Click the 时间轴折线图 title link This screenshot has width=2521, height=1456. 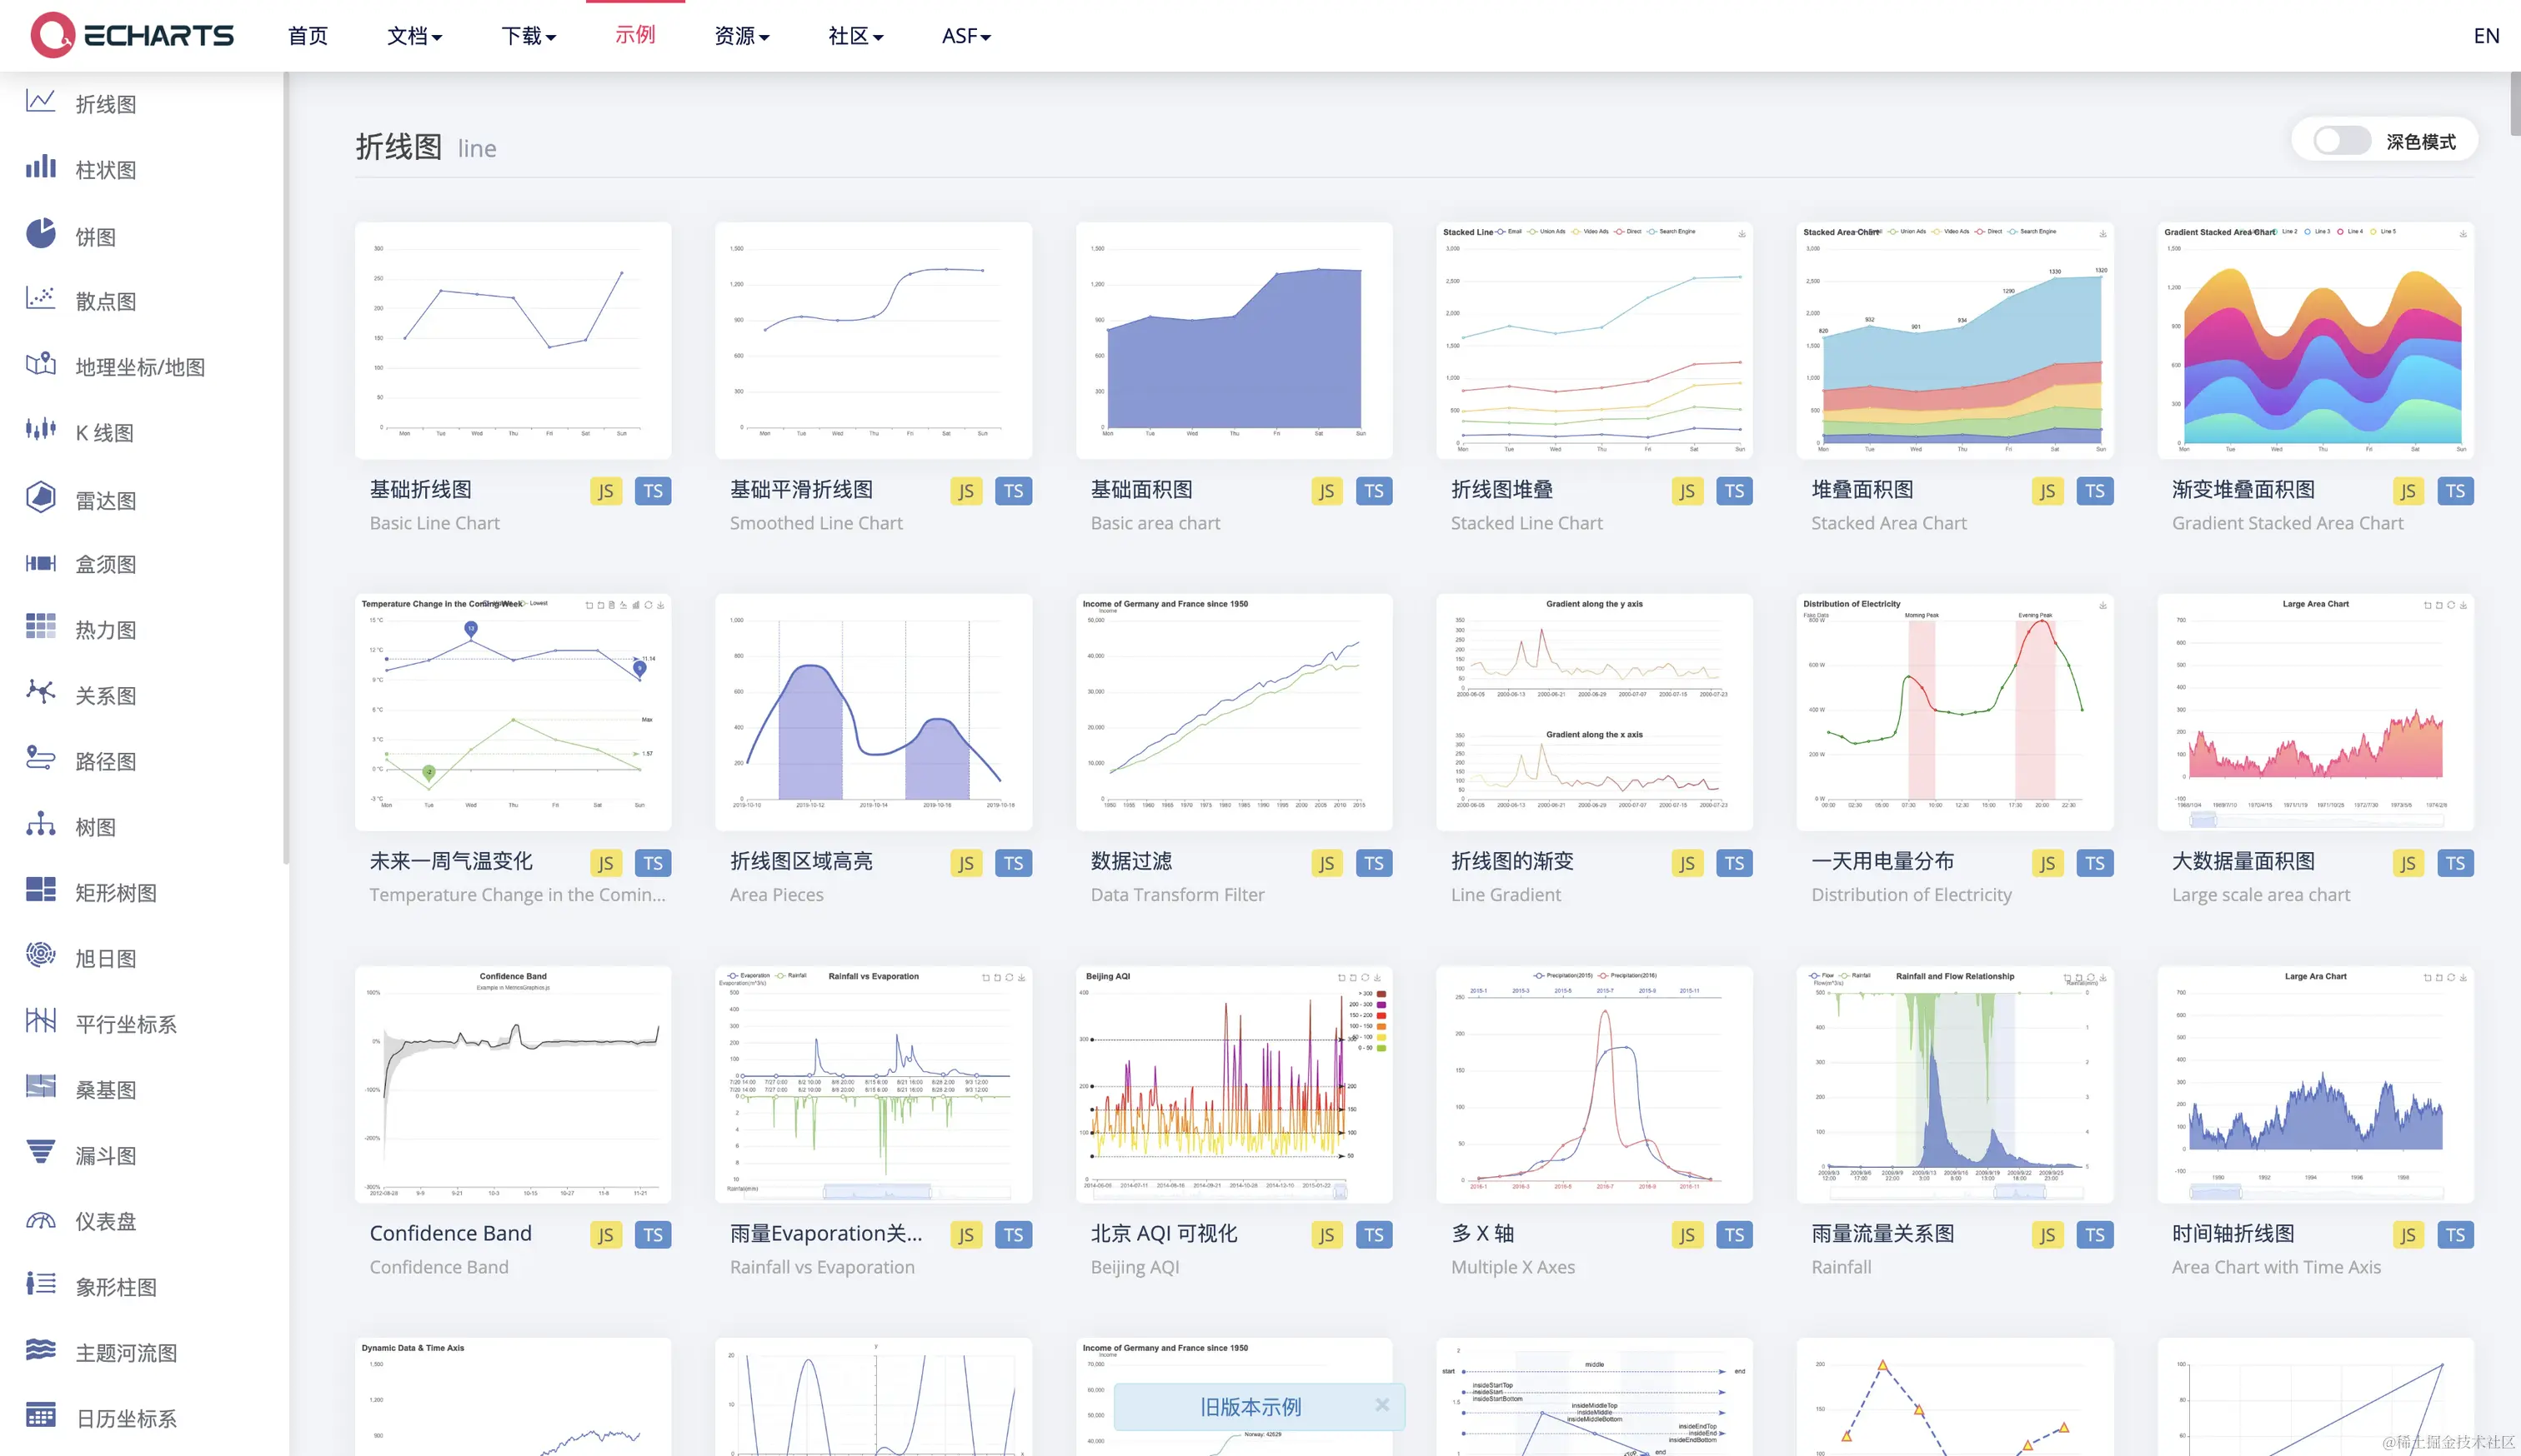pos(2233,1233)
